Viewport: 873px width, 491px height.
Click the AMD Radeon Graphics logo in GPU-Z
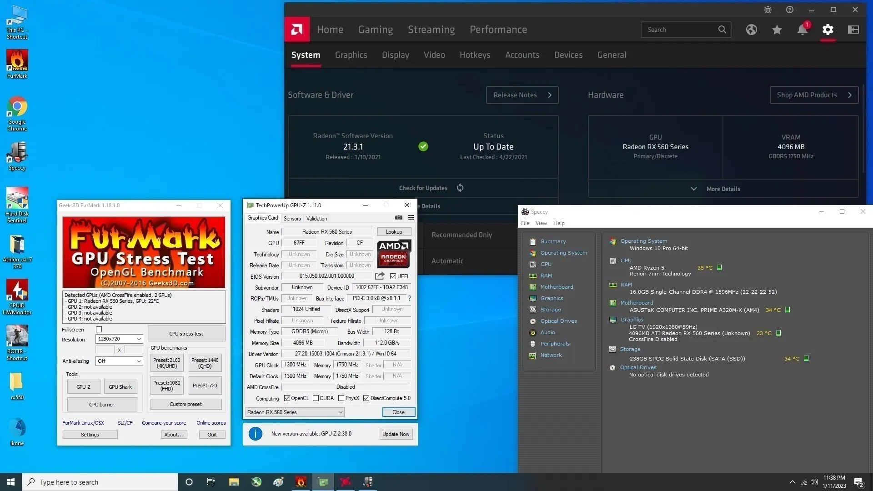click(394, 253)
